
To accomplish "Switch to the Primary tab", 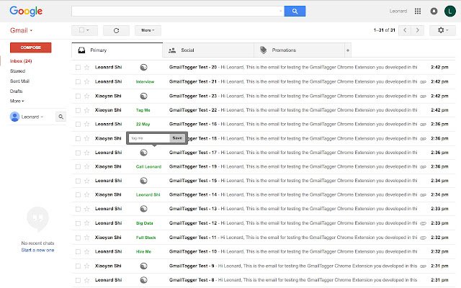I will [x=117, y=50].
